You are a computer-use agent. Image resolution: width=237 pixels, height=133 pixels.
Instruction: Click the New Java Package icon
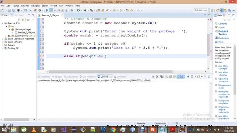coord(36,10)
